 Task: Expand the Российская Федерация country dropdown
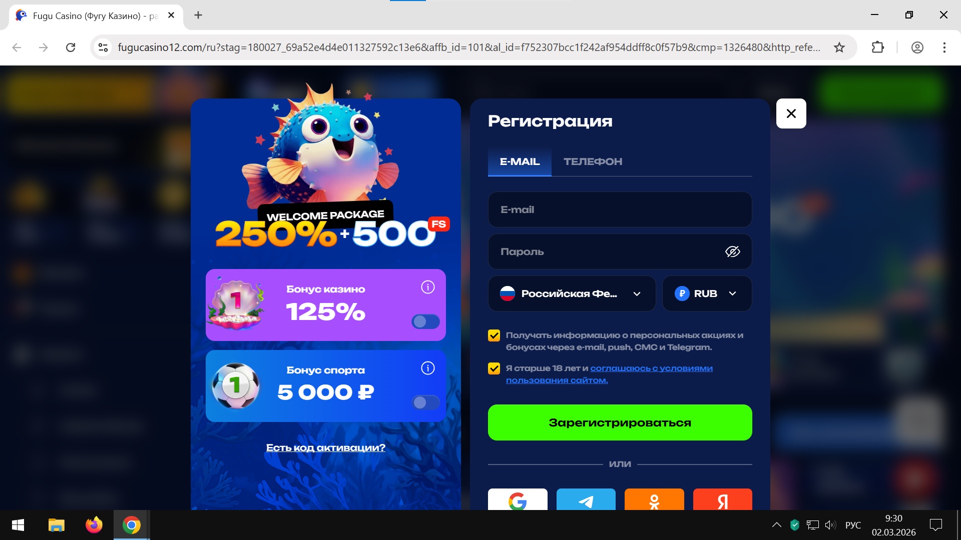[572, 293]
